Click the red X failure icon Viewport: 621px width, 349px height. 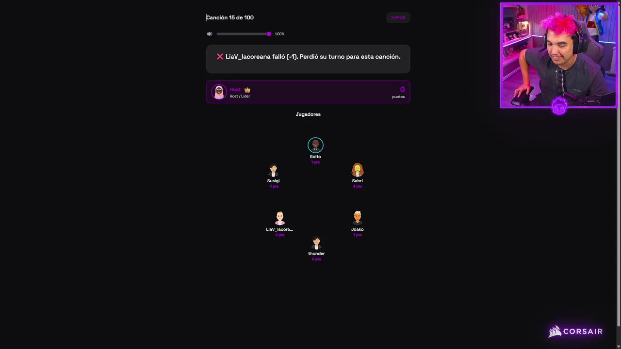tap(220, 57)
